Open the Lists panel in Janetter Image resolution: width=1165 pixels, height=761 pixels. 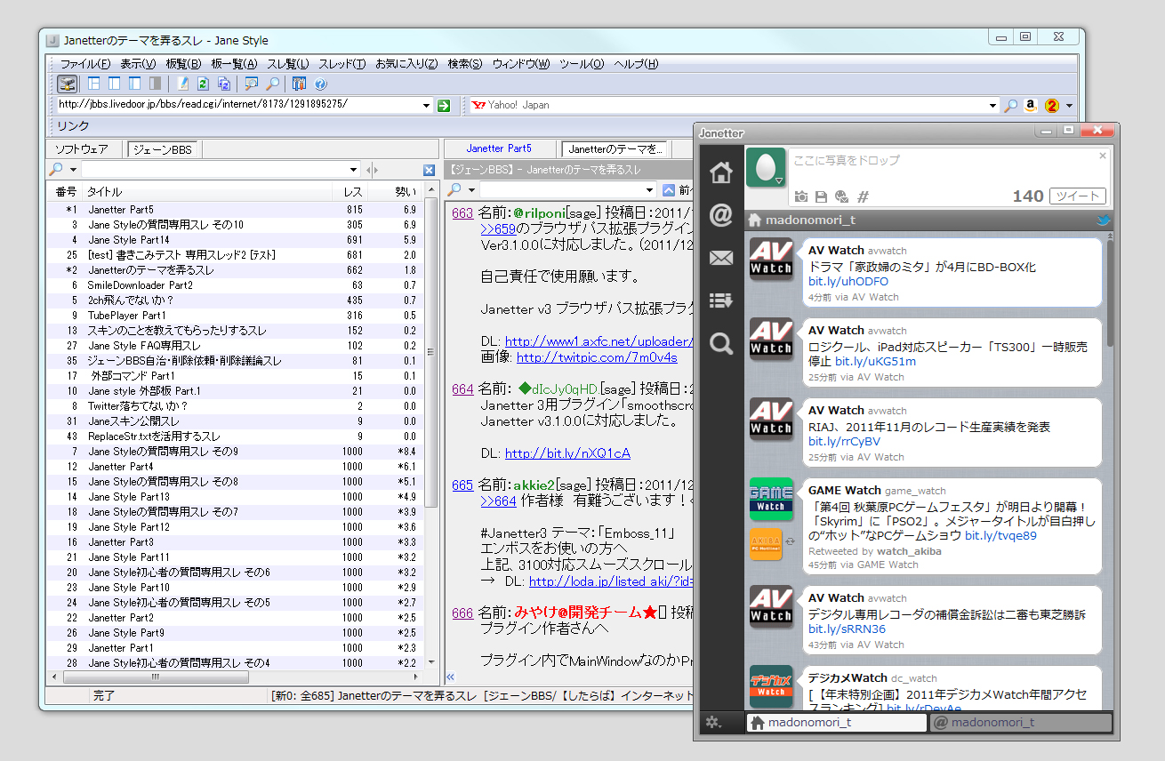[720, 300]
